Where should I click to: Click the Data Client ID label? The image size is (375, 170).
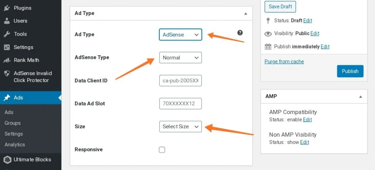coord(91,81)
